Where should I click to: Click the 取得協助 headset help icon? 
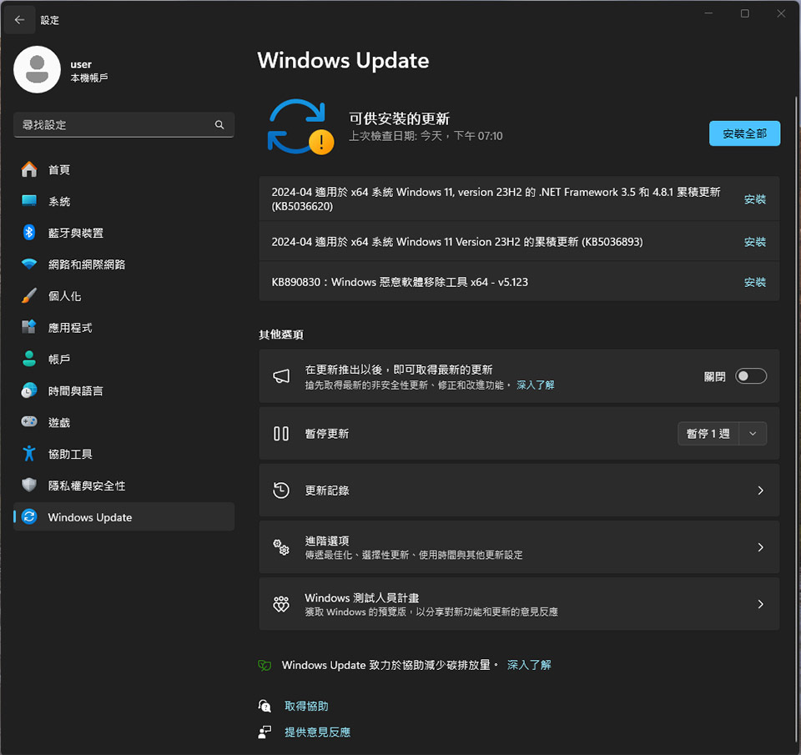[264, 706]
